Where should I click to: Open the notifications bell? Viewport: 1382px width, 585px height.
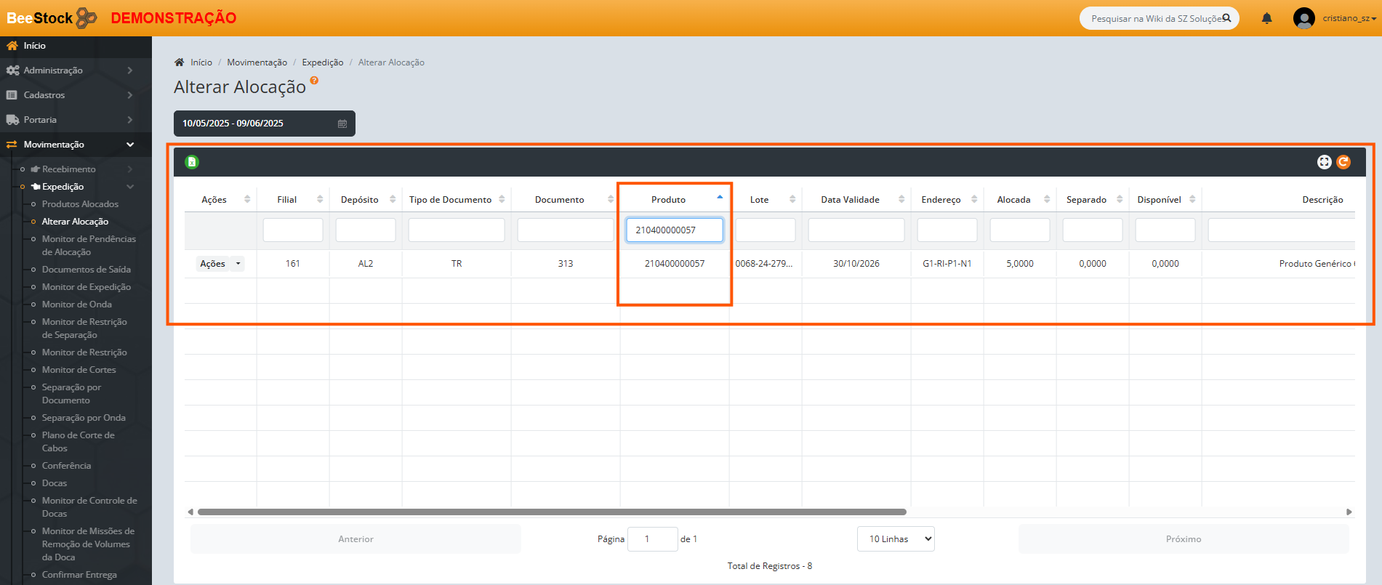[x=1266, y=18]
